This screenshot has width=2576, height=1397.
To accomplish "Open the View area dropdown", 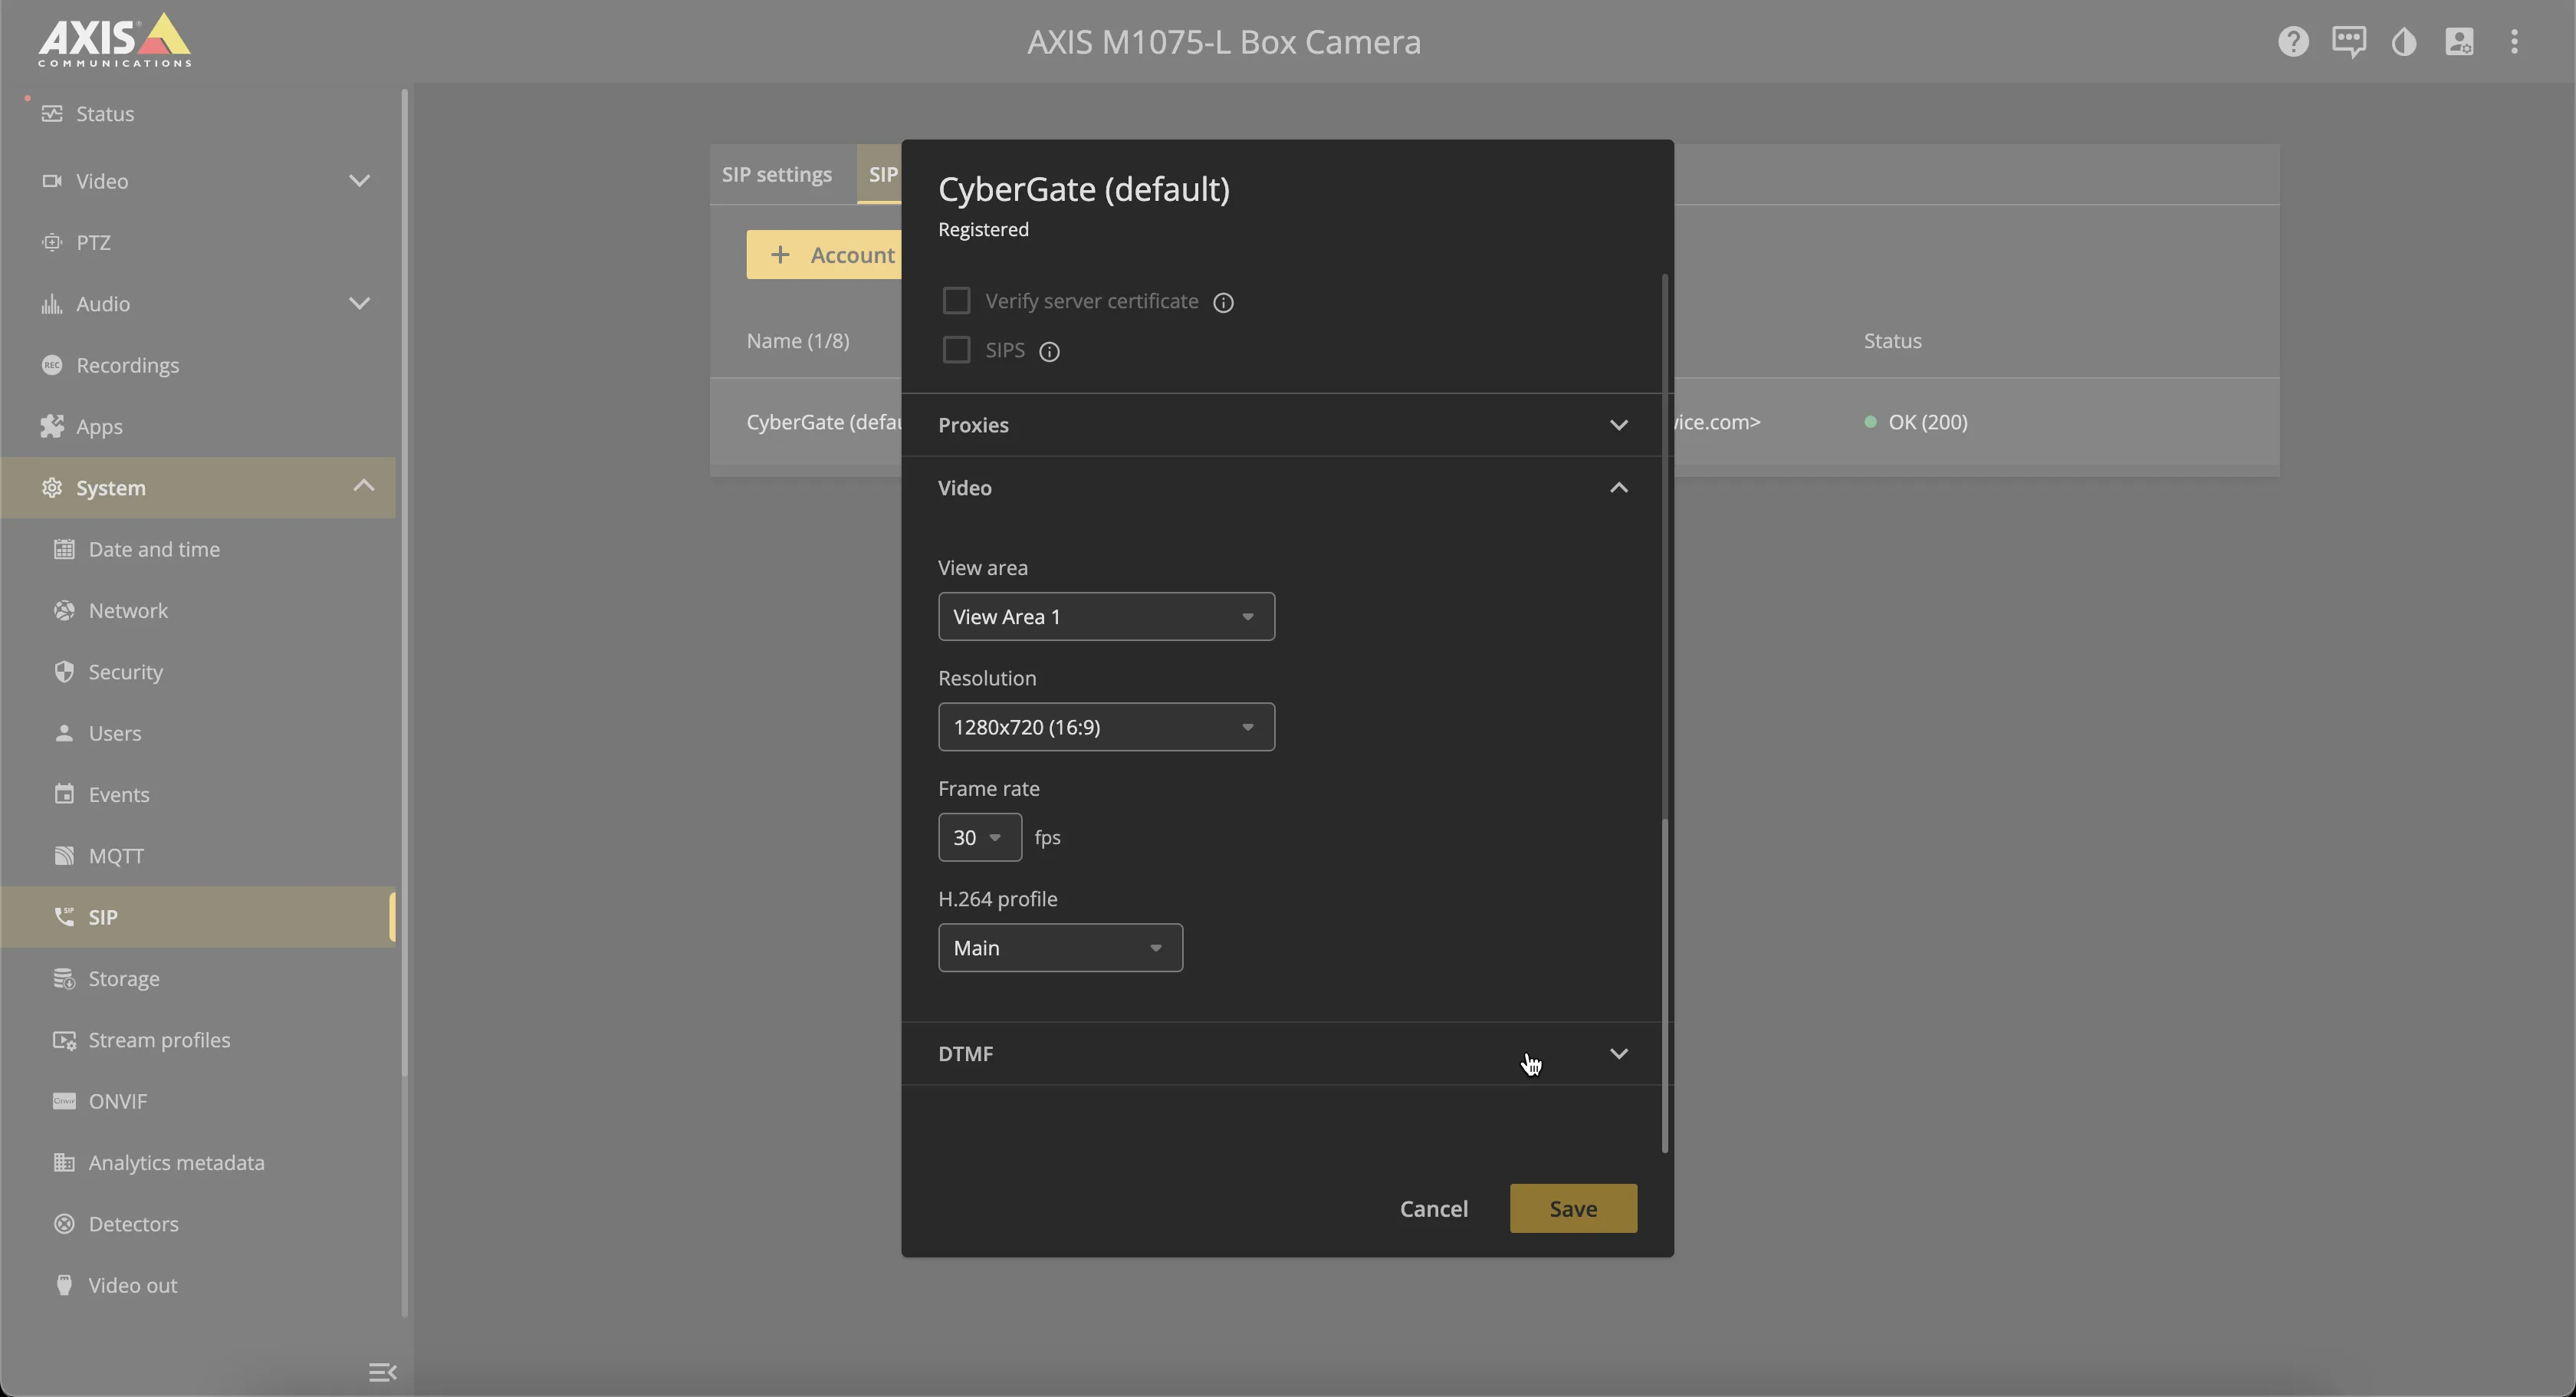I will pyautogui.click(x=1106, y=616).
